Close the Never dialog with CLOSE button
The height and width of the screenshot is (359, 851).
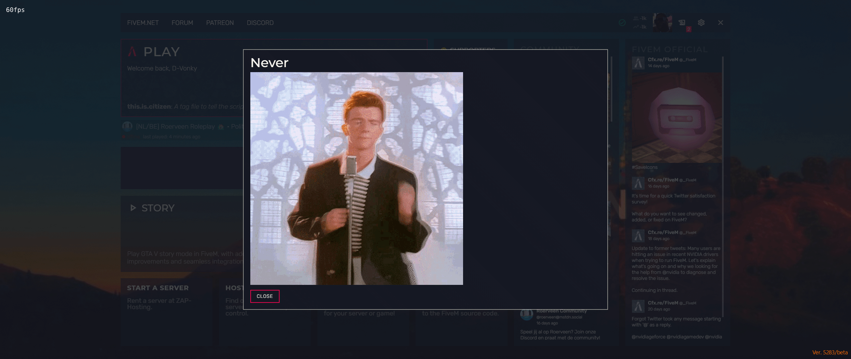click(265, 296)
